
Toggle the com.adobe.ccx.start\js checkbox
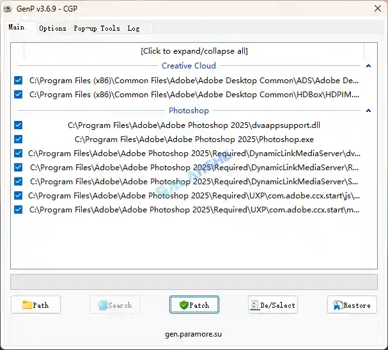point(18,196)
